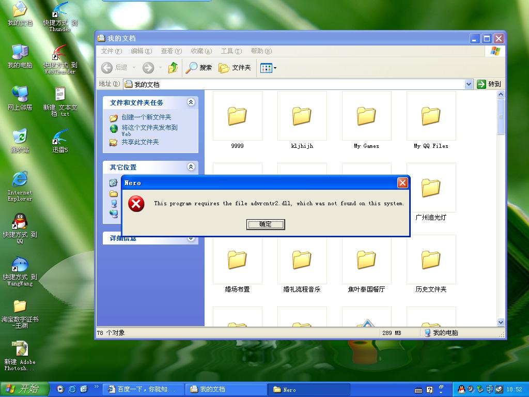Expand 详细信息 panel
Image resolution: width=529 pixels, height=397 pixels.
191,238
